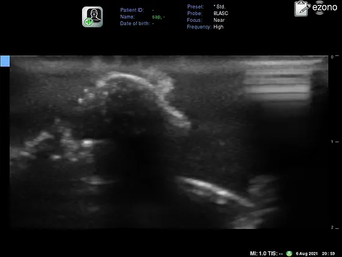Click the patient name value "sap, -"
Image resolution: width=342 pixels, height=257 pixels.
[x=159, y=17]
